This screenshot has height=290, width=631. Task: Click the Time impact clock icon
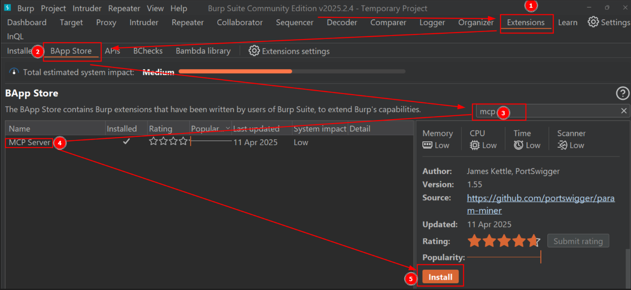click(x=519, y=145)
